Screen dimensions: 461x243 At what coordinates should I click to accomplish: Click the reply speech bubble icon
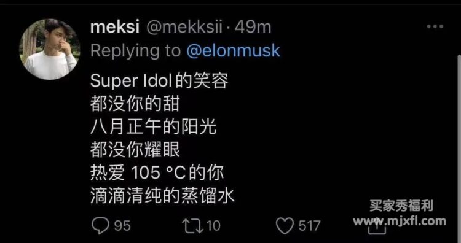(x=100, y=226)
